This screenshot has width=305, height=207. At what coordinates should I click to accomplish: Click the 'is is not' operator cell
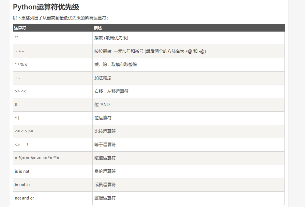coord(53,172)
